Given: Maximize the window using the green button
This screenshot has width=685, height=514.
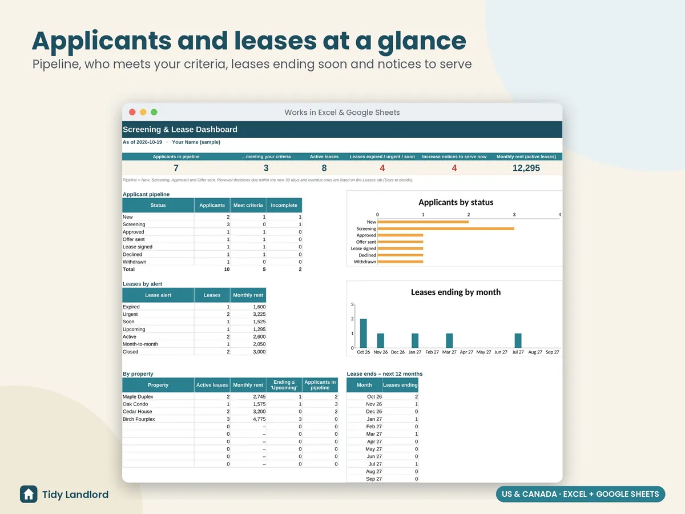Looking at the screenshot, I should point(154,113).
